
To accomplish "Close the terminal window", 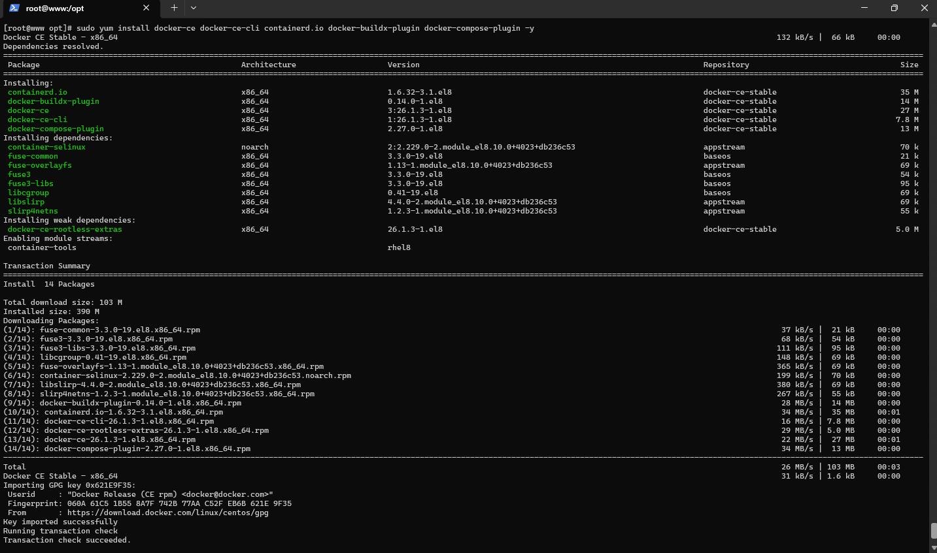I will [x=924, y=8].
